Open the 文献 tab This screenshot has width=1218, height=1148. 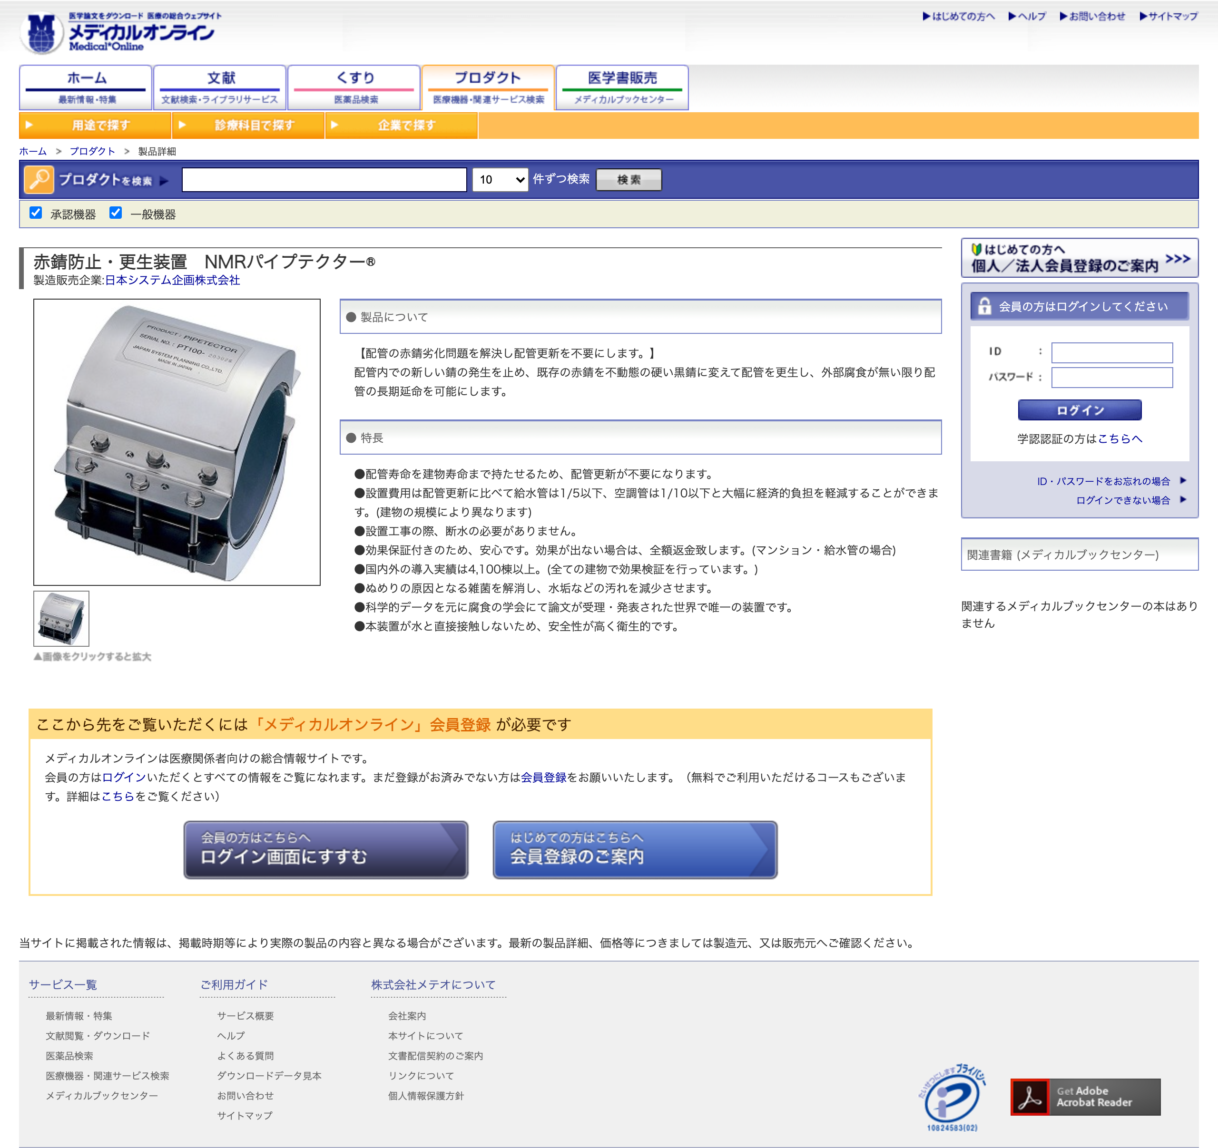(220, 88)
